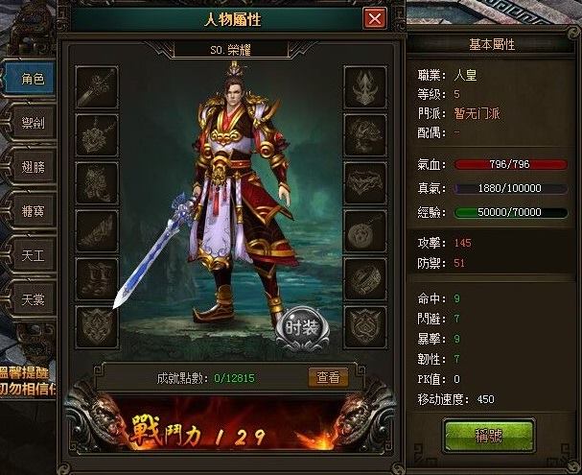Image resolution: width=582 pixels, height=475 pixels.
Task: Select the necklace equipment slot
Action: coord(97,135)
